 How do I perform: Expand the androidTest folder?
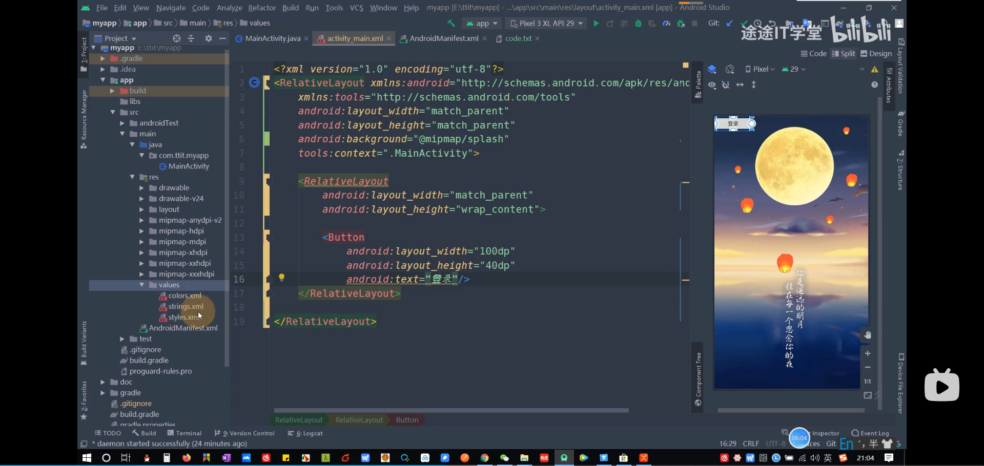(x=122, y=123)
